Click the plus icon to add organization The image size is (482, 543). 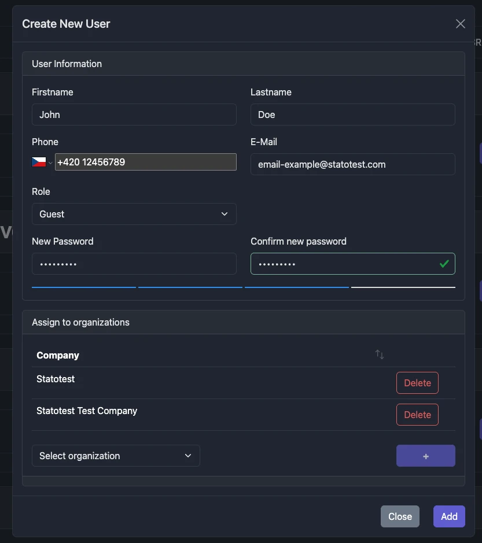tap(426, 456)
